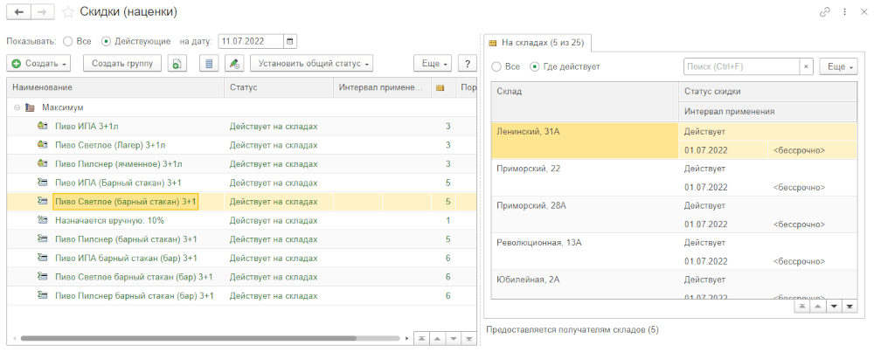Switch to На складах tab
This screenshot has height=352, width=874.
536,41
